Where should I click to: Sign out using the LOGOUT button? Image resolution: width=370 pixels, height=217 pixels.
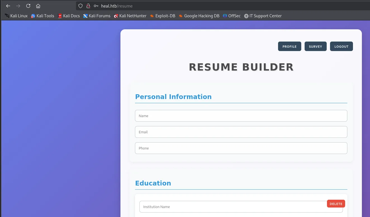(x=341, y=47)
